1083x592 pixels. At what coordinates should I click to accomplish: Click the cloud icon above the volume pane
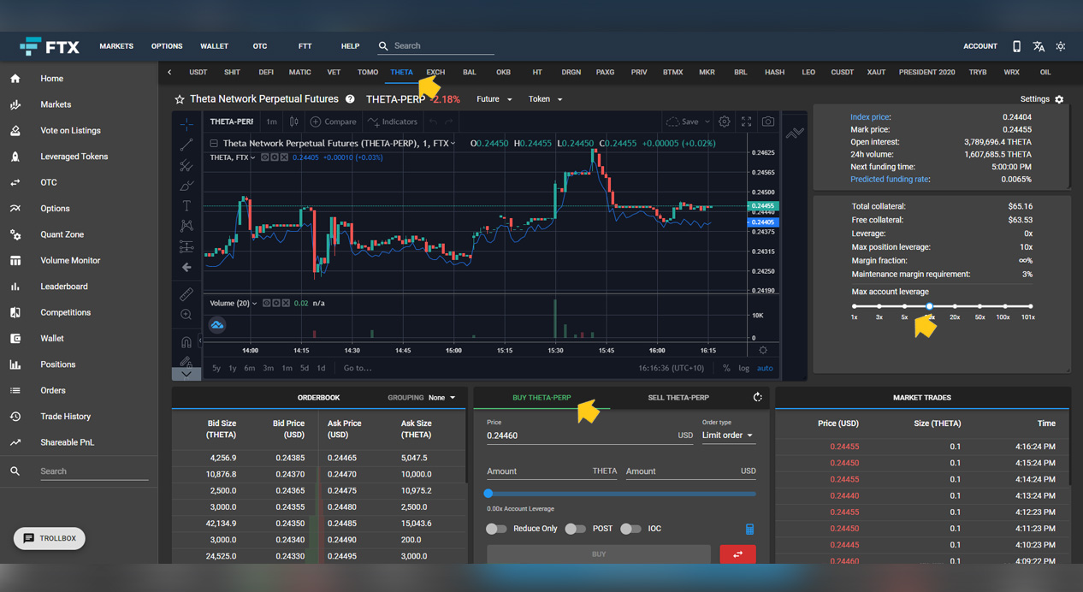[x=217, y=325]
